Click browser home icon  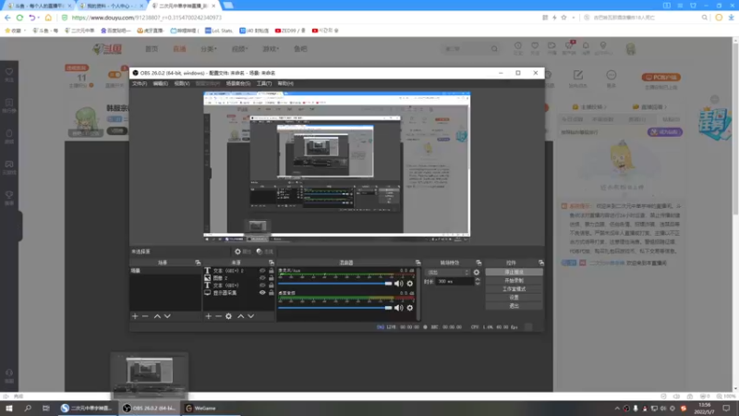click(48, 18)
